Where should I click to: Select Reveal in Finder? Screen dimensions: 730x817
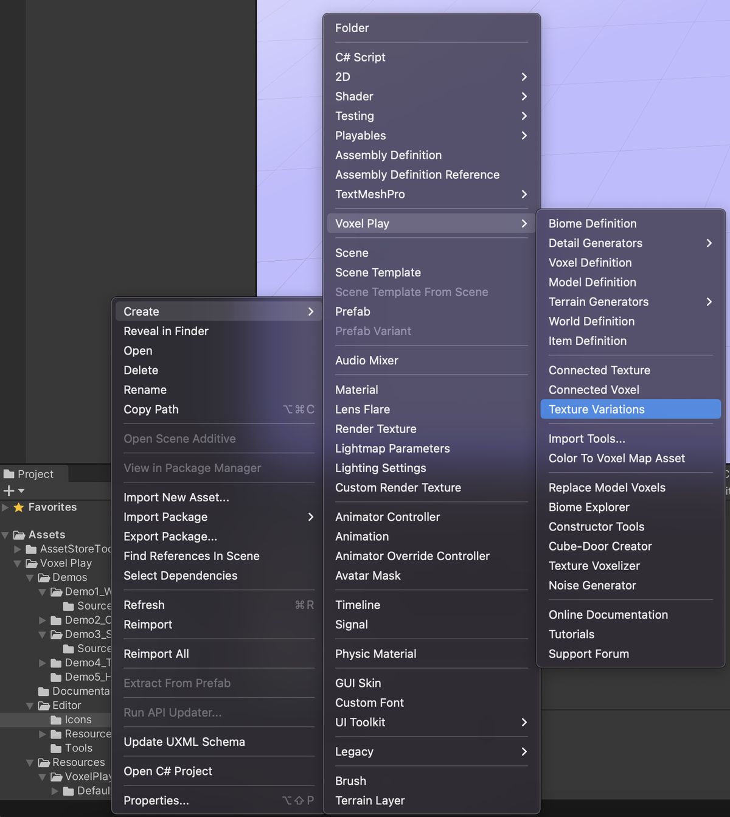pyautogui.click(x=165, y=331)
